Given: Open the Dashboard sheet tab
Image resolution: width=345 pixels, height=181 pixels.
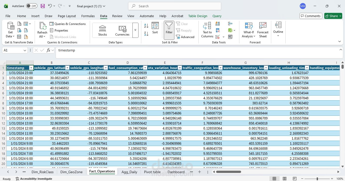Looking at the screenshot, I should [176, 172].
